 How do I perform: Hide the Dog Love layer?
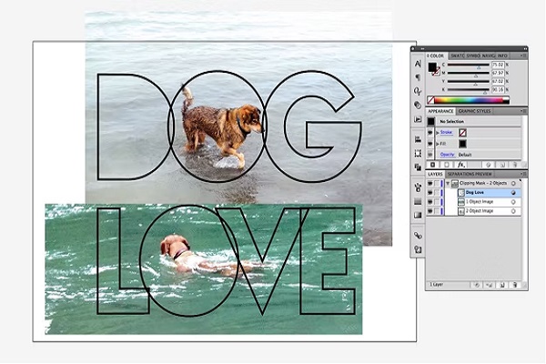[x=430, y=193]
